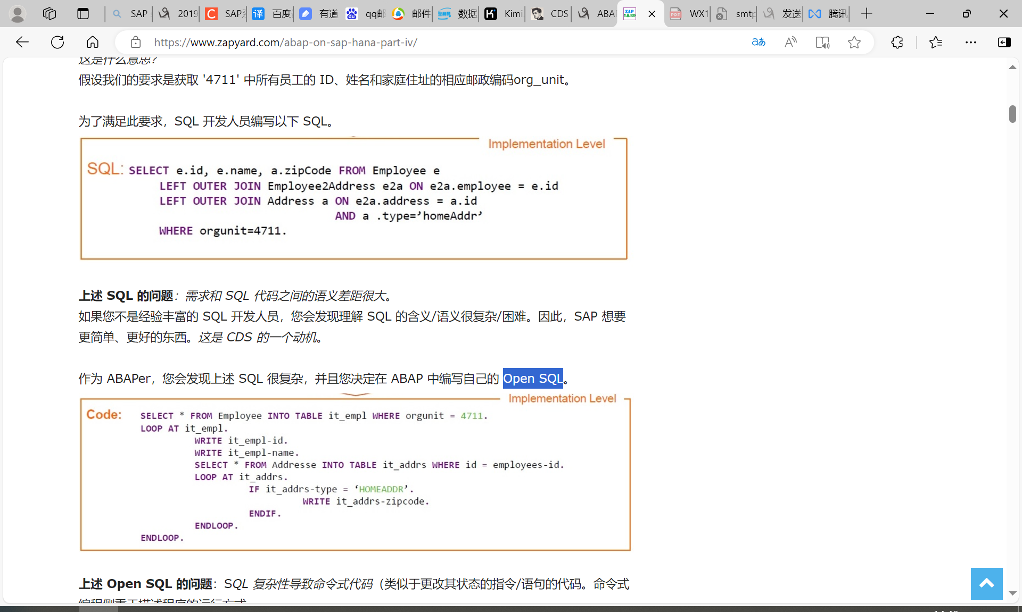The image size is (1022, 612).
Task: Open the translate page icon
Action: click(x=759, y=42)
